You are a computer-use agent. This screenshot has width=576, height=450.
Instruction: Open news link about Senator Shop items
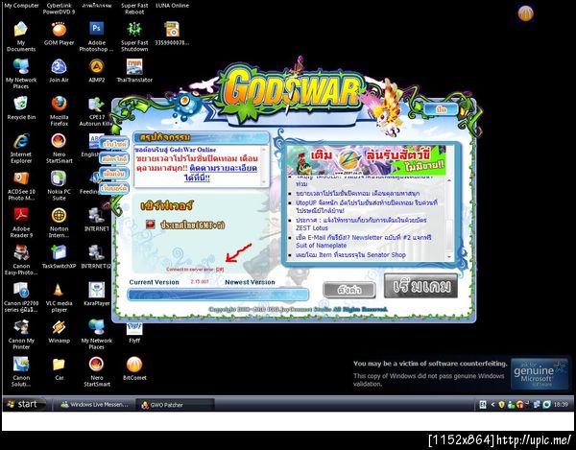coord(350,254)
